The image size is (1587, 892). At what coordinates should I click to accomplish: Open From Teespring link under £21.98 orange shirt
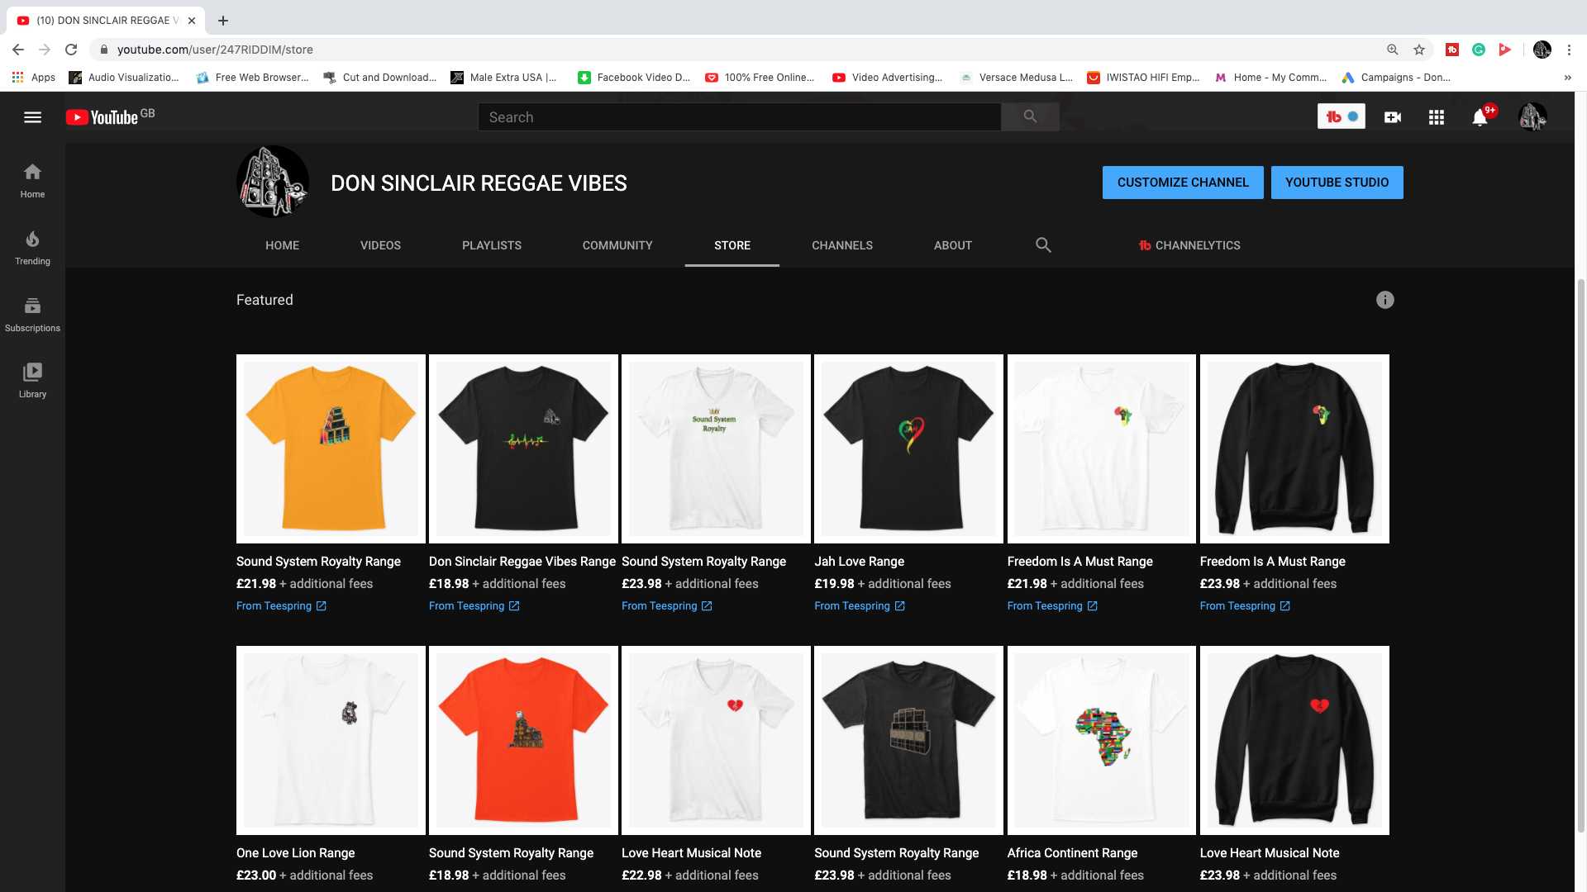click(x=281, y=606)
